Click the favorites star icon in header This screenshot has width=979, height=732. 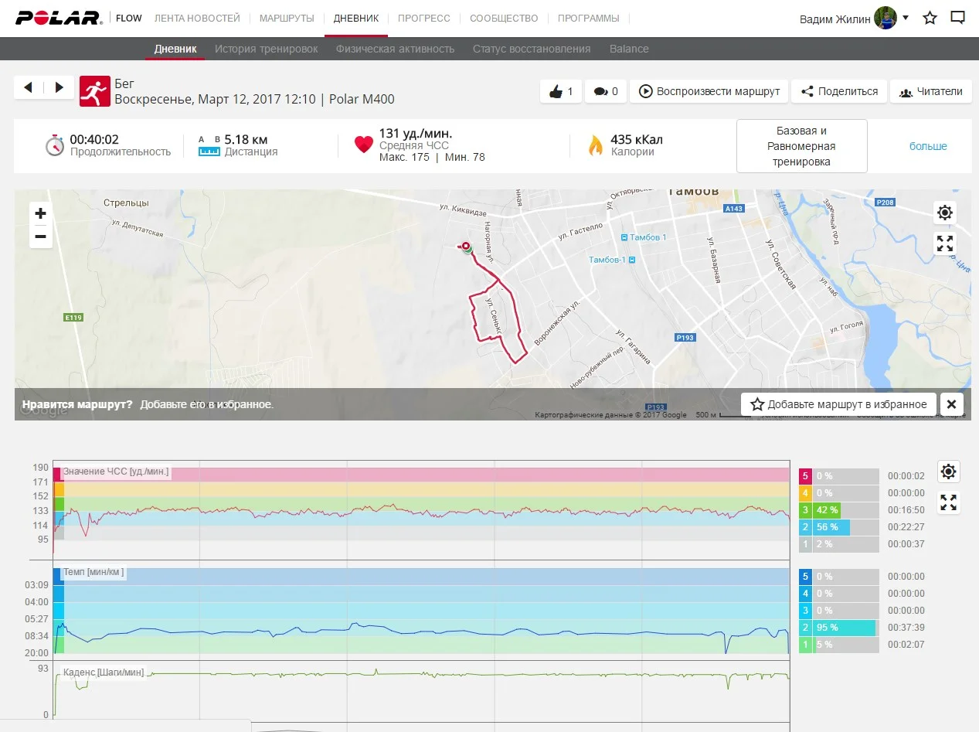point(930,18)
